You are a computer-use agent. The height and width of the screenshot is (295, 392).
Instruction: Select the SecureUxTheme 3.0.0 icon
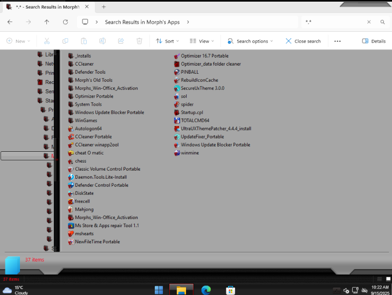(x=177, y=88)
